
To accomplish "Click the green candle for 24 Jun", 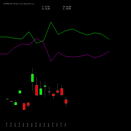I will [x=20, y=92].
